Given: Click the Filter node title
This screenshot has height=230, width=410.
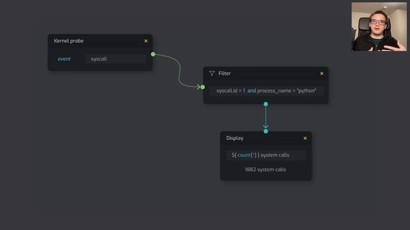Looking at the screenshot, I should (x=225, y=73).
